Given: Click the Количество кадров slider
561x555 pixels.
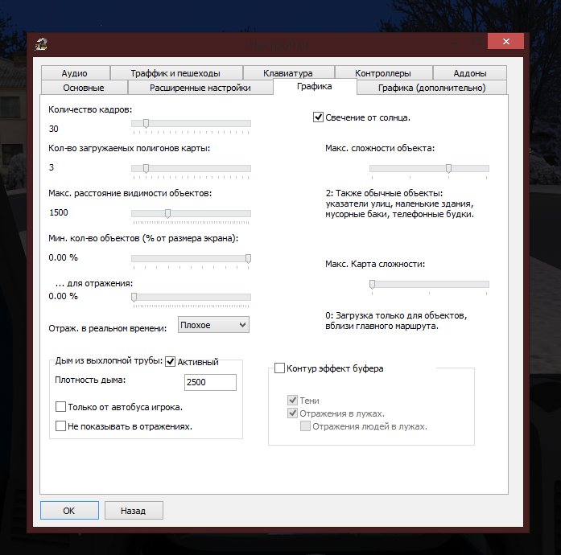Looking at the screenshot, I should point(191,124).
